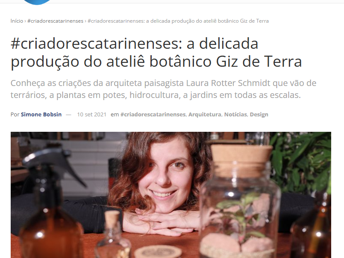Image resolution: width=344 pixels, height=258 pixels.
Task: Click the article headline about Giz de Terra
Action: click(156, 53)
